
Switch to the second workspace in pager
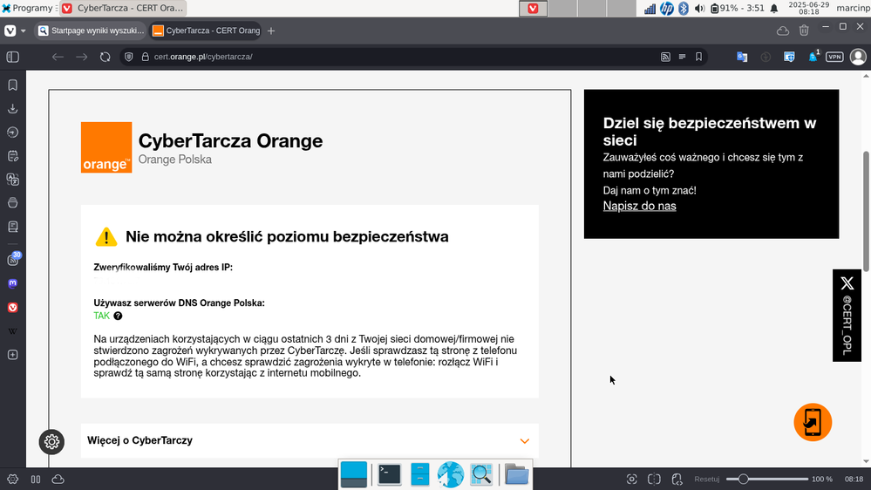pyautogui.click(x=562, y=9)
